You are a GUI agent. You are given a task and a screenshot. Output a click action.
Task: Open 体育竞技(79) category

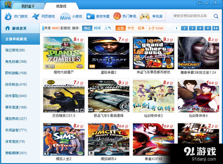click(x=15, y=142)
